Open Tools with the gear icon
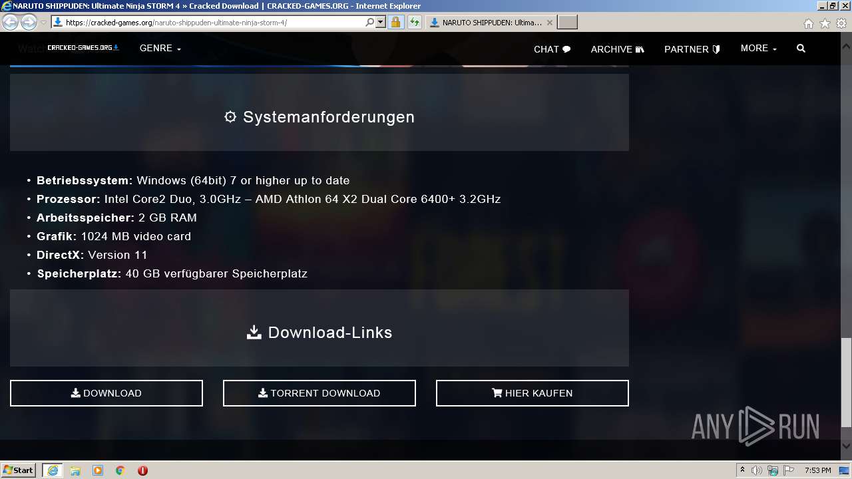The width and height of the screenshot is (852, 479). tap(841, 23)
